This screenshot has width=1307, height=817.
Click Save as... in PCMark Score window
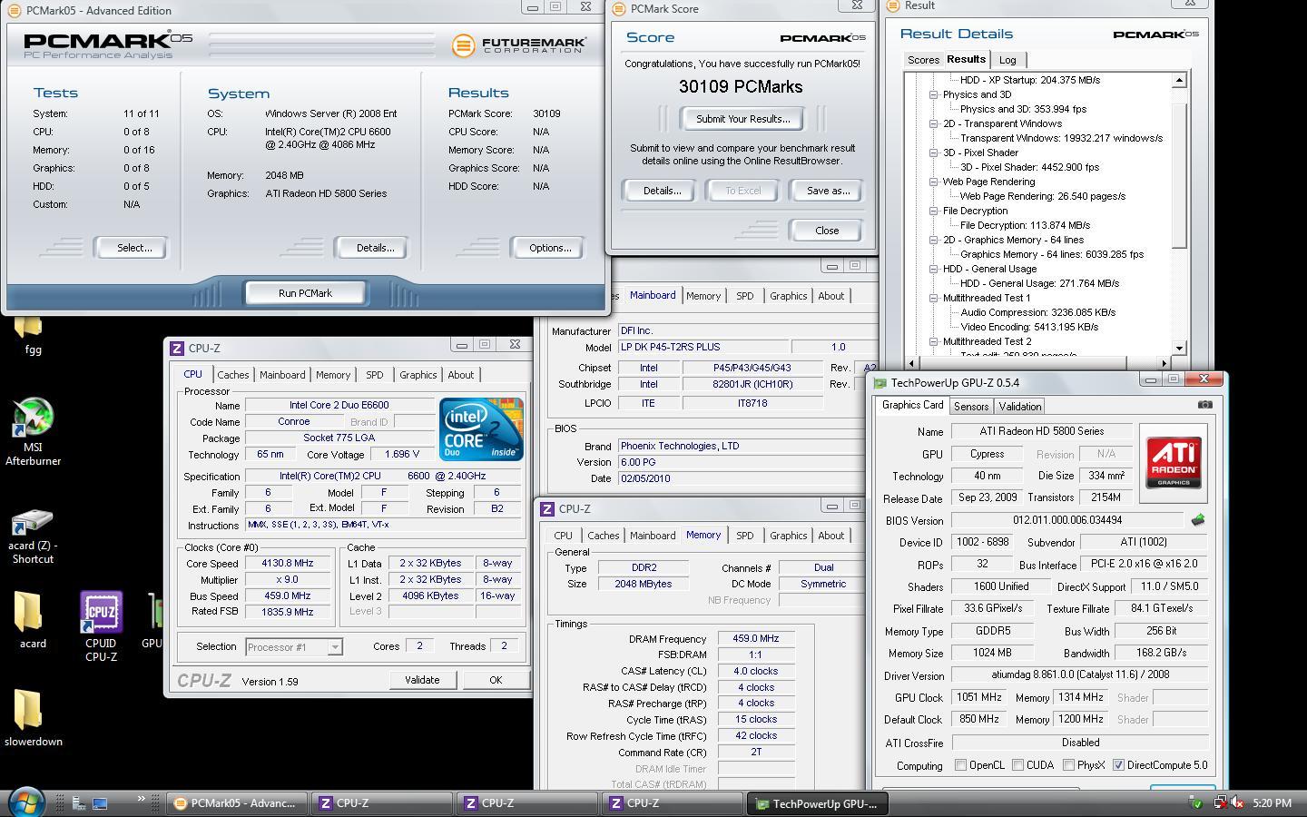point(828,191)
